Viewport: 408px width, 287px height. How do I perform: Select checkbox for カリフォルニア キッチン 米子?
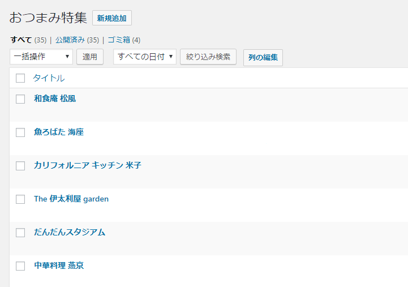click(20, 166)
